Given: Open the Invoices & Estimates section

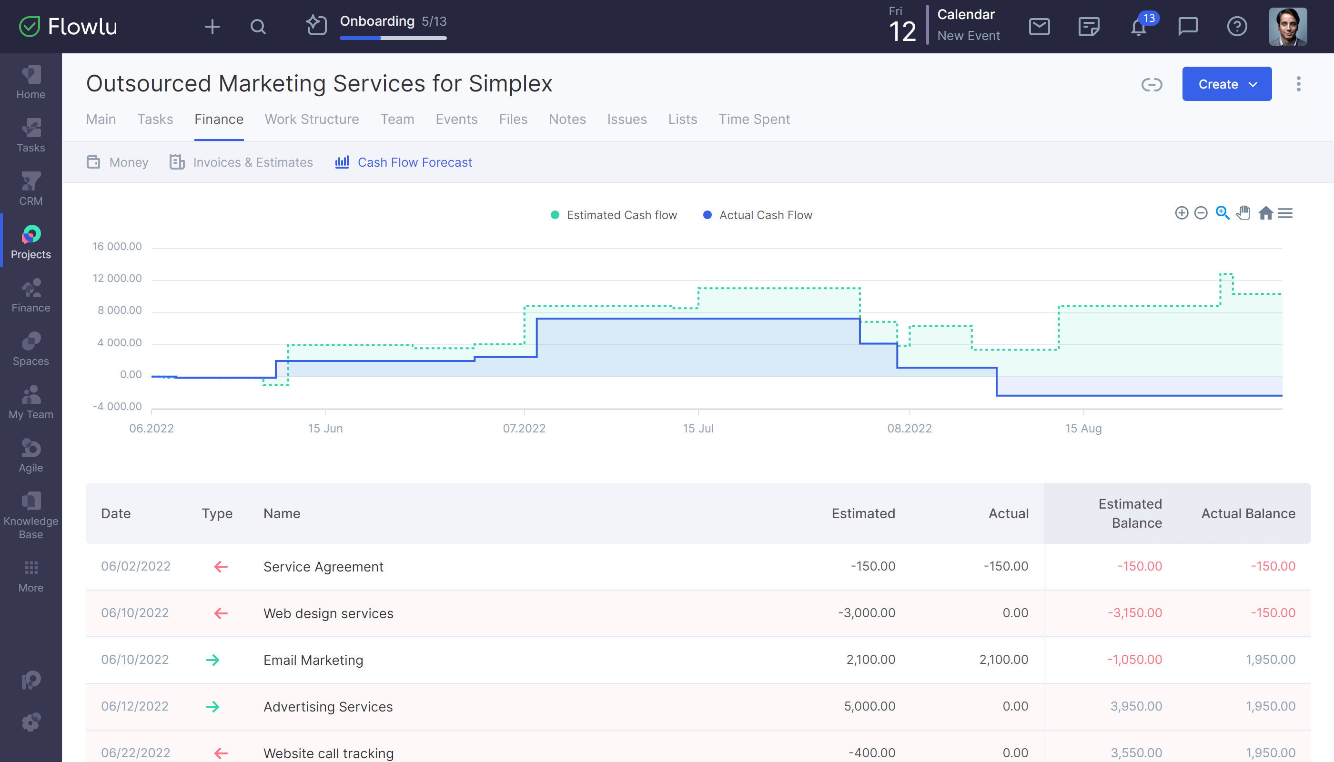Looking at the screenshot, I should [x=242, y=162].
